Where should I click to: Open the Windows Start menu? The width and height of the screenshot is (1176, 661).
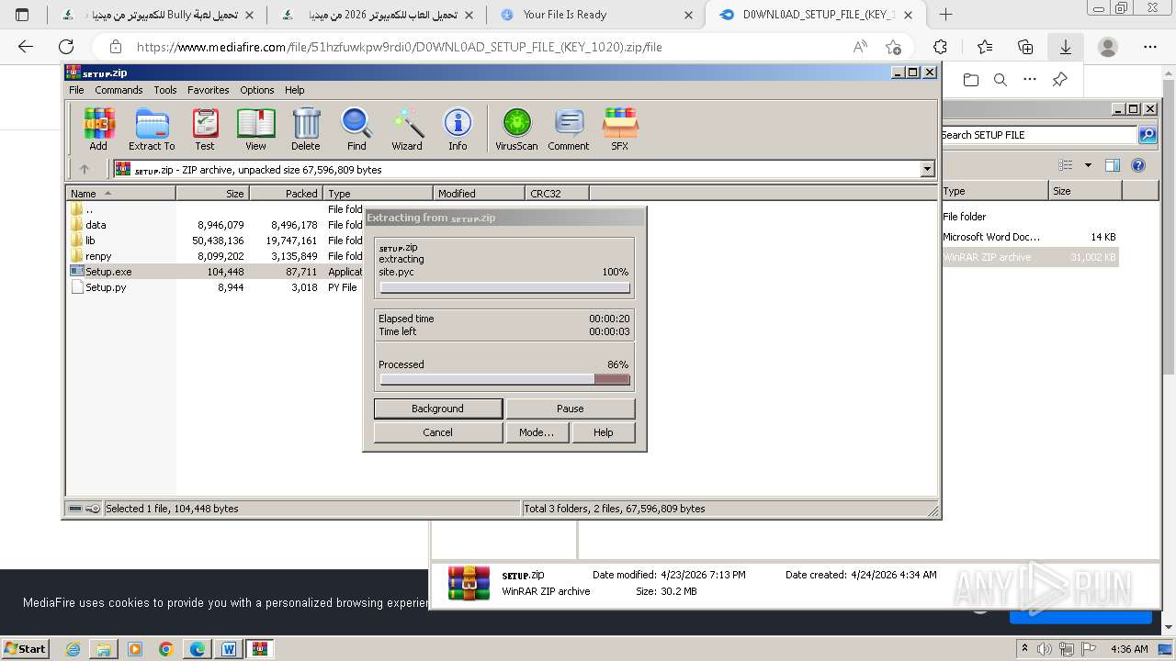tap(25, 648)
